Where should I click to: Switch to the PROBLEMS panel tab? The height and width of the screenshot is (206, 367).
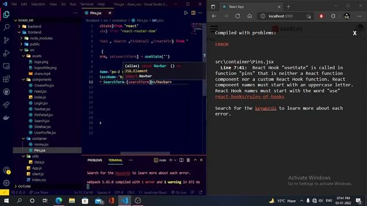click(95, 160)
